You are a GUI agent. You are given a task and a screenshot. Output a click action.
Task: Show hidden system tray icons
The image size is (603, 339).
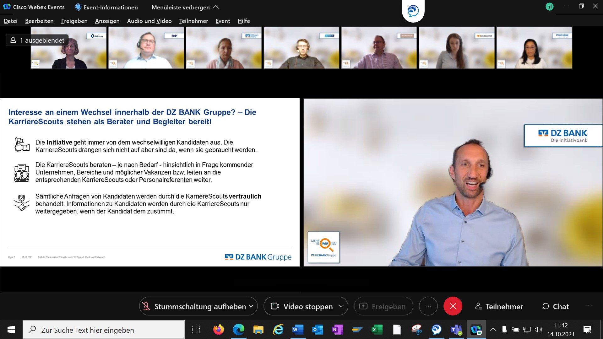[493, 330]
